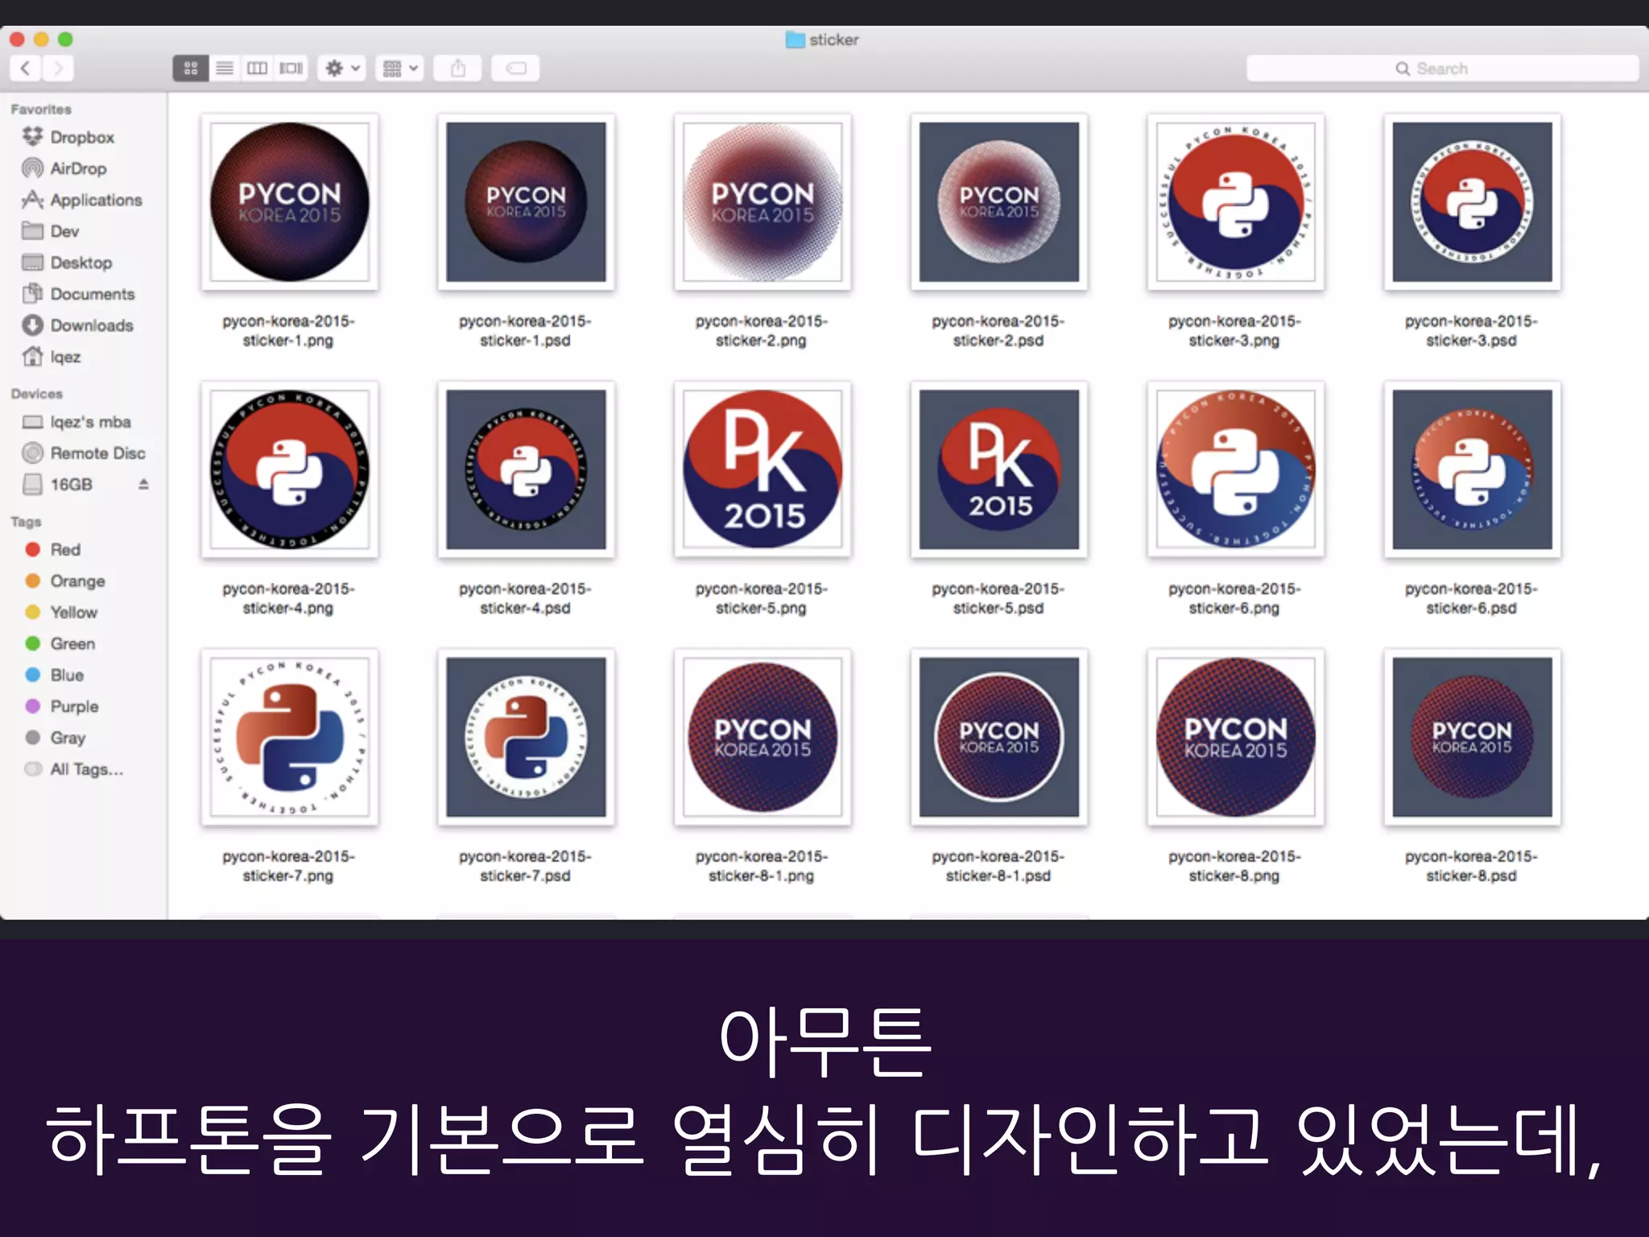The width and height of the screenshot is (1649, 1237).
Task: Switch to icon view mode
Action: 191,68
